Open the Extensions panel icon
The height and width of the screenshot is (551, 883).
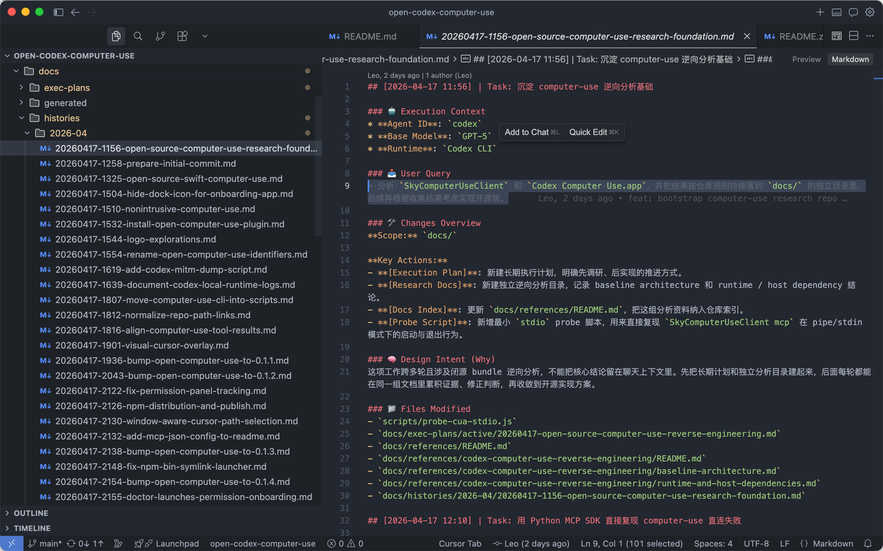tap(182, 36)
